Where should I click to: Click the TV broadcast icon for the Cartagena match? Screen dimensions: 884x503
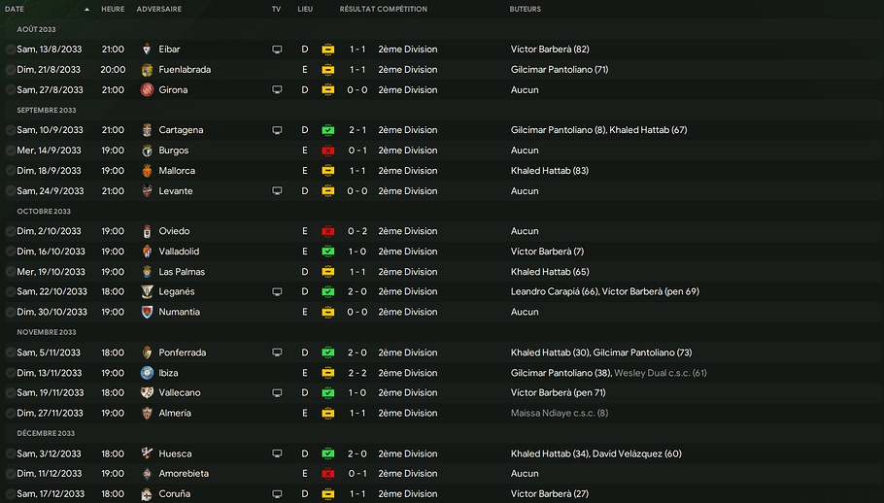tap(277, 130)
